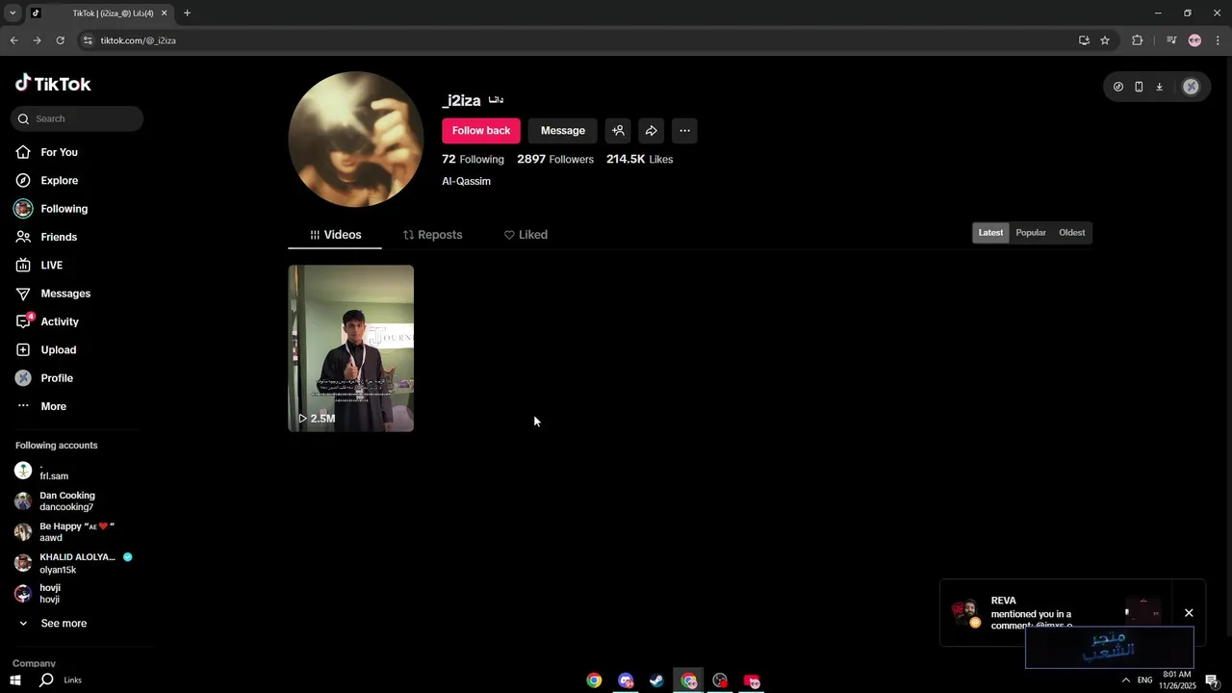Click the ENG language indicator
Viewport: 1232px width, 693px height.
1144,680
